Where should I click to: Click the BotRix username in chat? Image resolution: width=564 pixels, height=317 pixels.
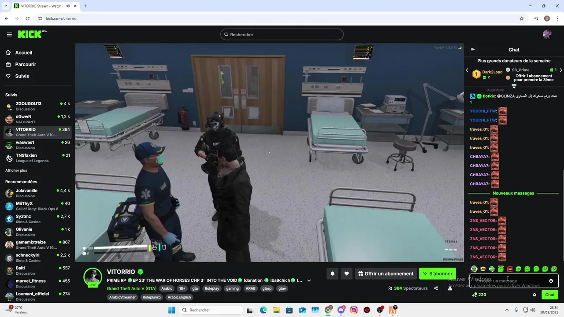[x=489, y=96]
